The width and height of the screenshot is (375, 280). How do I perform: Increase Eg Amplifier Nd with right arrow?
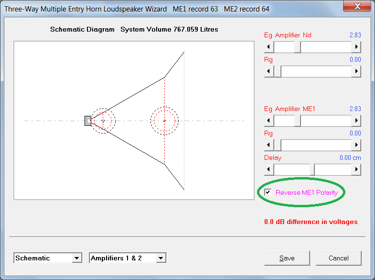(356, 47)
